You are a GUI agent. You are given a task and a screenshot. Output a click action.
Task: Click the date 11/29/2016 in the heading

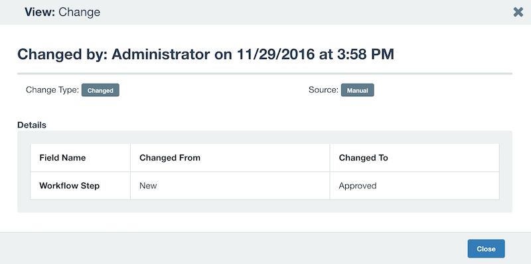click(275, 54)
